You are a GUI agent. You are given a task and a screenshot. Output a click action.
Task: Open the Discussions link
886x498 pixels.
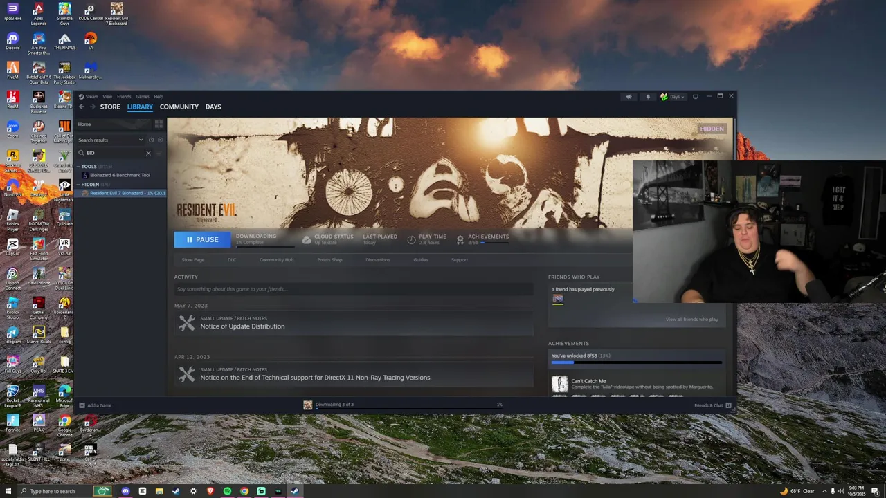tap(378, 260)
